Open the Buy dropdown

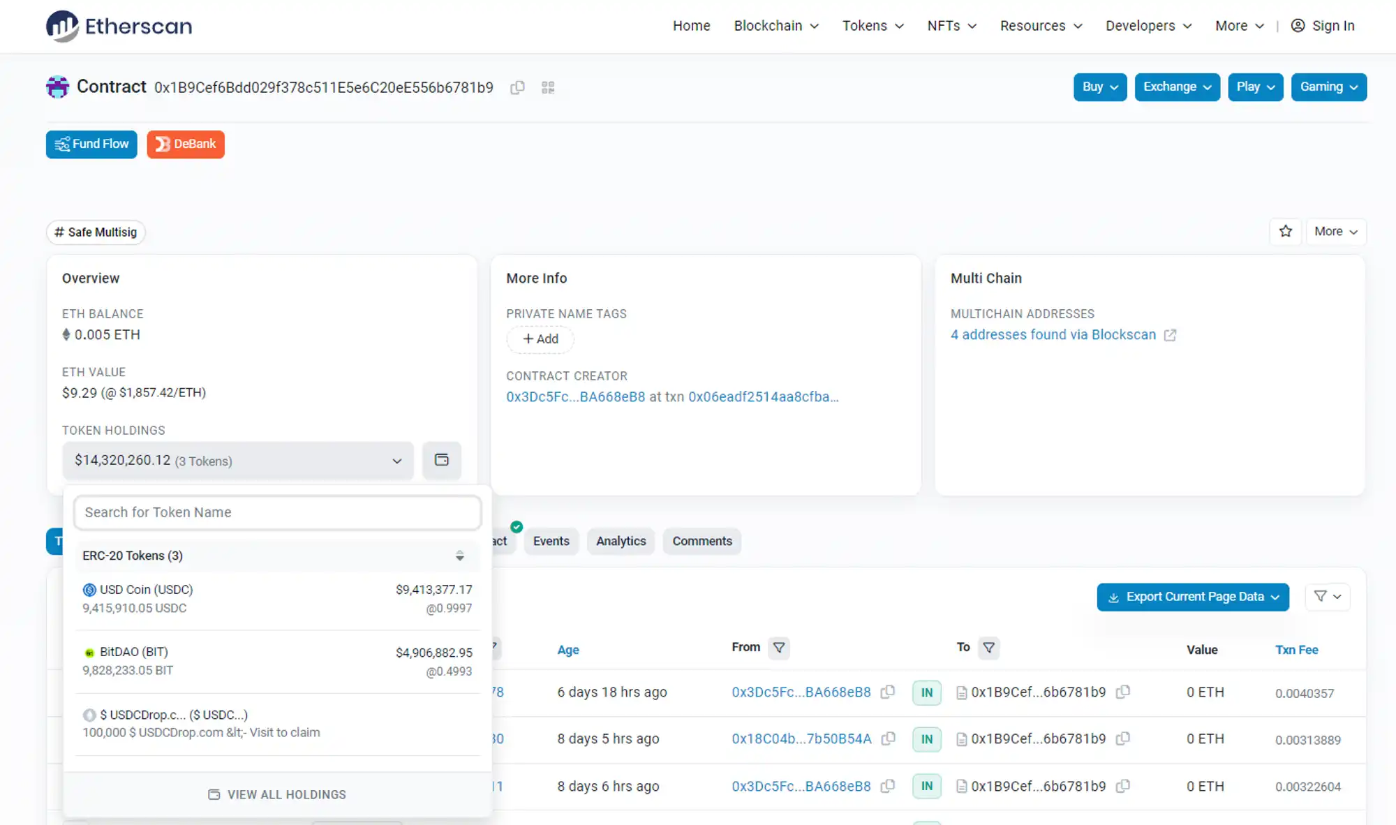[1100, 87]
